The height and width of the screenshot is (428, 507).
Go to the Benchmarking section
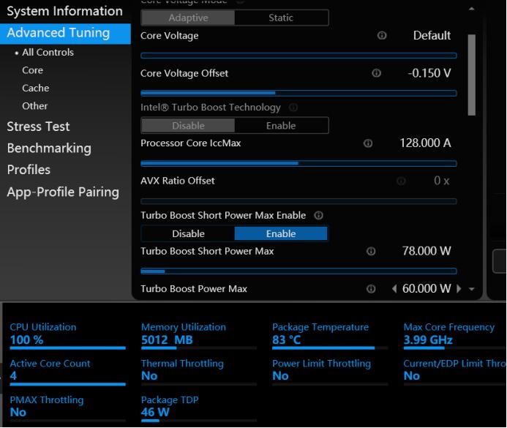pyautogui.click(x=49, y=148)
